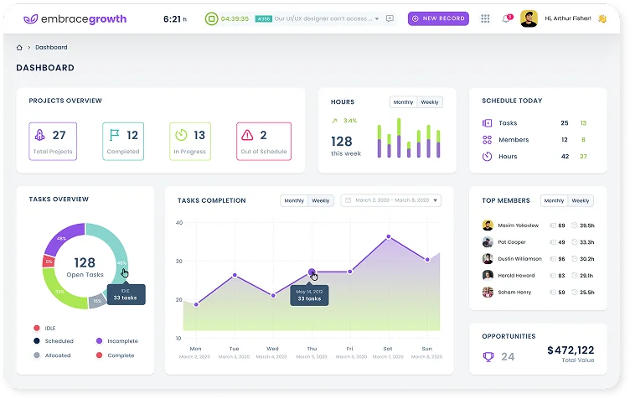Click the Completed flag icon

(114, 135)
